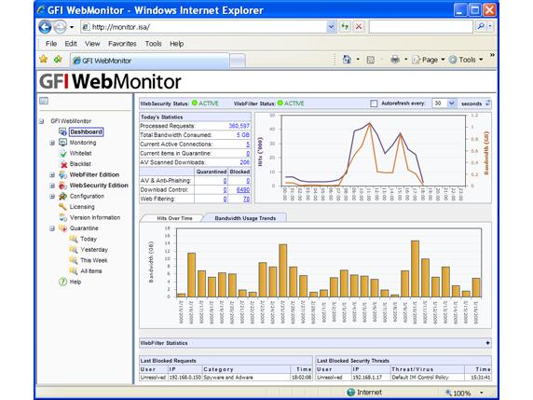Click the Blacklist red X icon
Image resolution: width=533 pixels, height=400 pixels.
(63, 164)
